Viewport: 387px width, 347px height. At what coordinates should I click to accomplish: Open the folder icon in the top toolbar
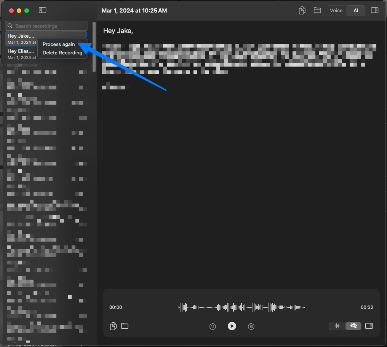point(317,10)
